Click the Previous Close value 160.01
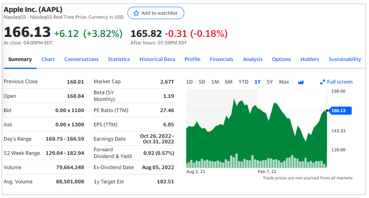Image resolution: width=369 pixels, height=198 pixels. tap(75, 82)
